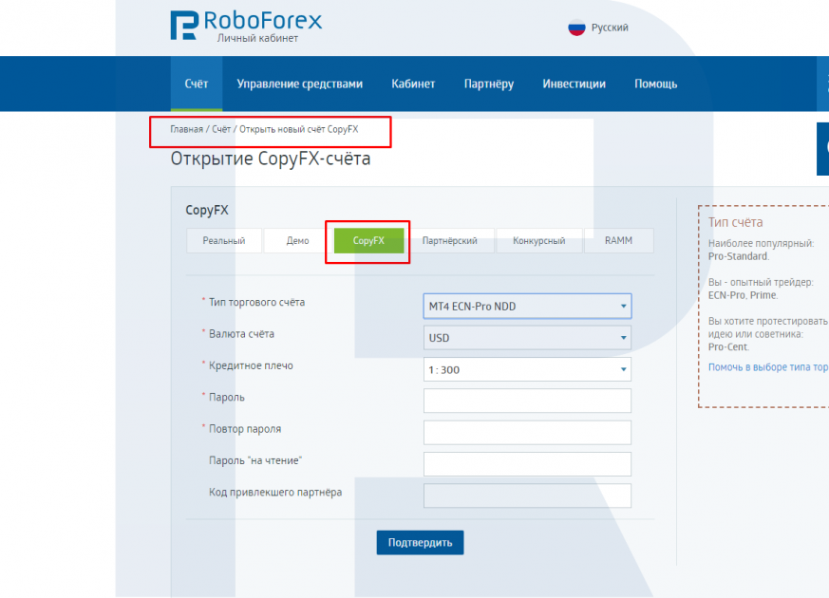Open the Помочь в выборе типа link
This screenshot has height=598, width=829.
768,366
